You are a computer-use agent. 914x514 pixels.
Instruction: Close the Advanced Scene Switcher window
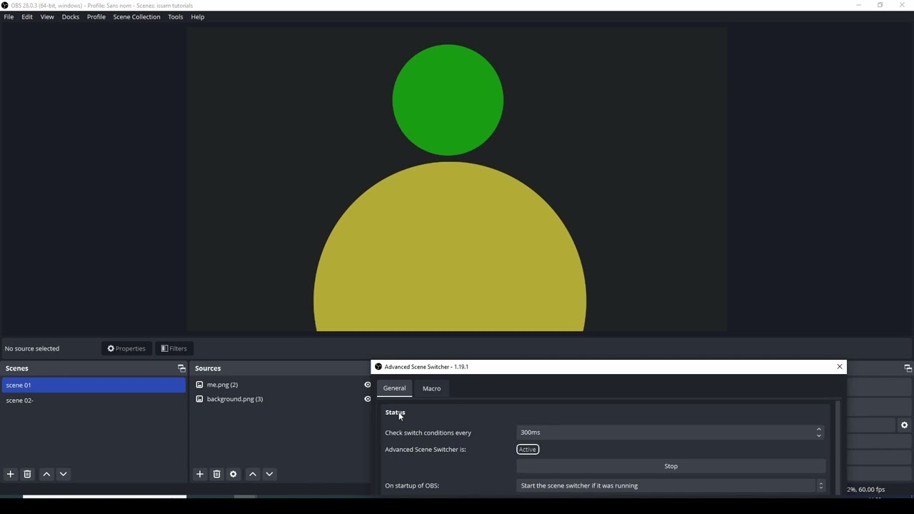pos(840,367)
